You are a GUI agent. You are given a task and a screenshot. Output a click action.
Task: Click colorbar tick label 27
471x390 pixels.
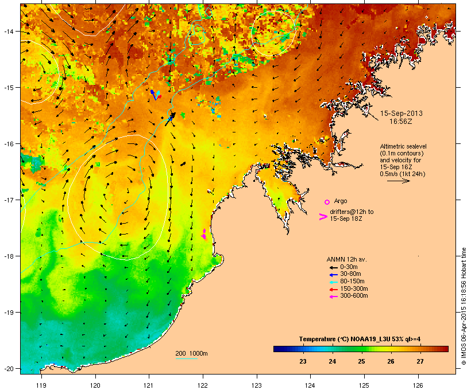(420, 361)
